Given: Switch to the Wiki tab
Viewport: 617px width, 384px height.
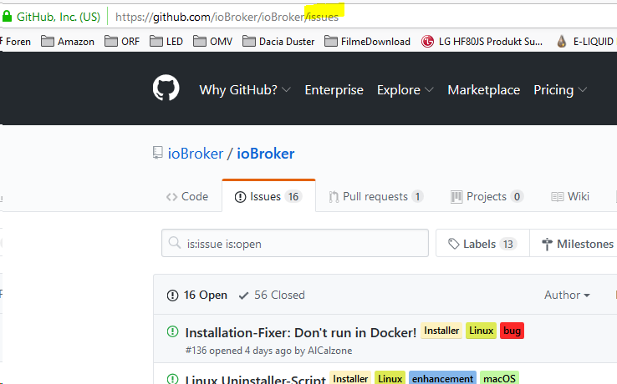Looking at the screenshot, I should click(570, 196).
